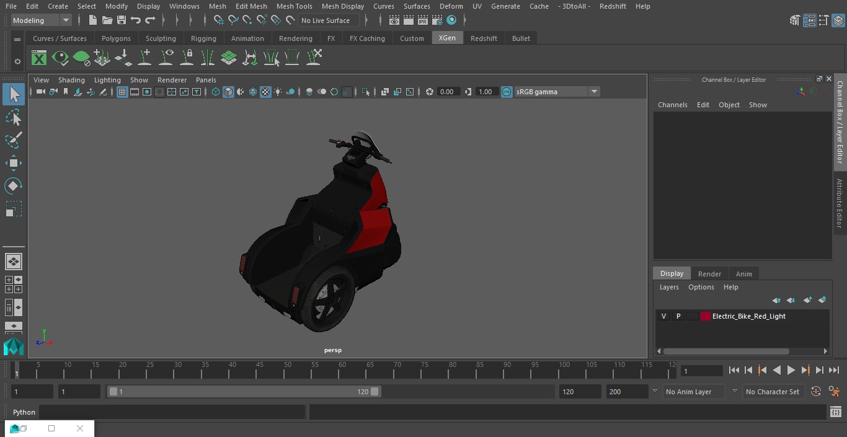
Task: Click the Maya home icon at toolbox bottom
Action: [x=14, y=347]
